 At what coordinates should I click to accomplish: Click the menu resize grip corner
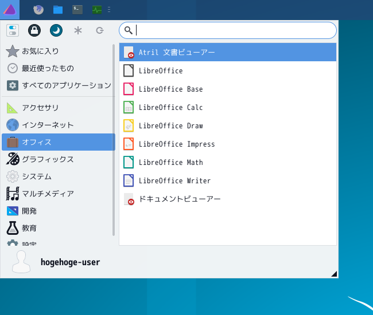click(x=334, y=274)
